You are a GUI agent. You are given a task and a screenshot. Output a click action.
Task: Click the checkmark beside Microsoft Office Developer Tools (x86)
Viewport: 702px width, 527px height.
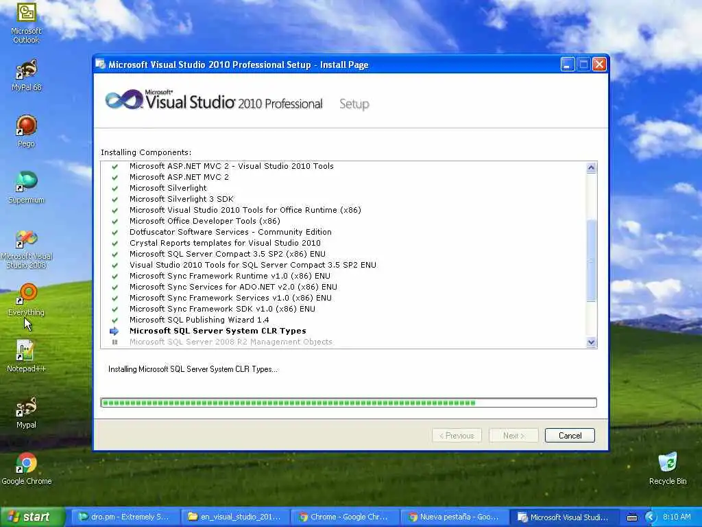point(114,222)
